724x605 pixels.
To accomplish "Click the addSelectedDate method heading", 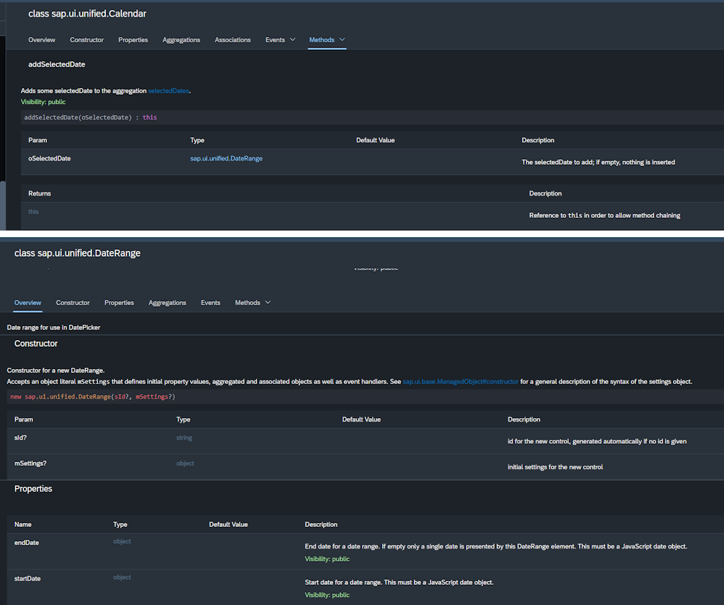I will 57,65.
